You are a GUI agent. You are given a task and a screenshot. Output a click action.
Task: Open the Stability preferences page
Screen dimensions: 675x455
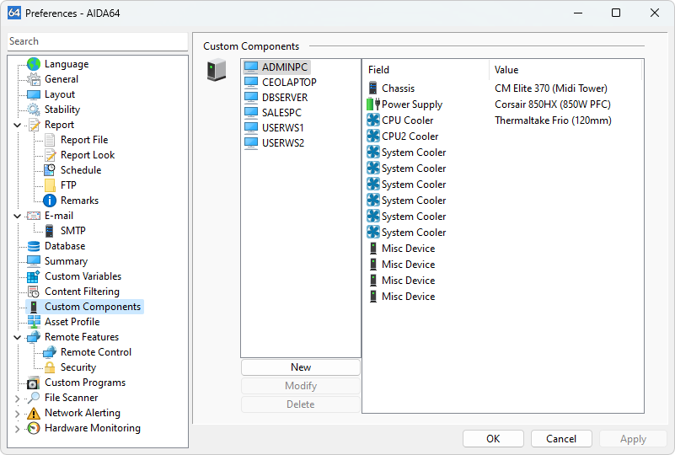tap(62, 110)
